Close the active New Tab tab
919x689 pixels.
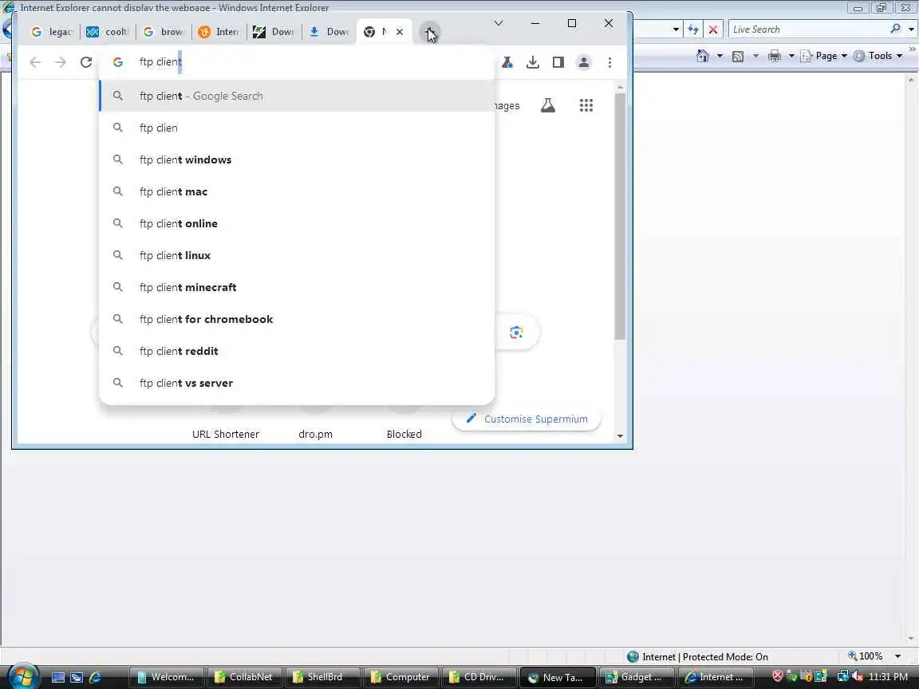coord(400,32)
